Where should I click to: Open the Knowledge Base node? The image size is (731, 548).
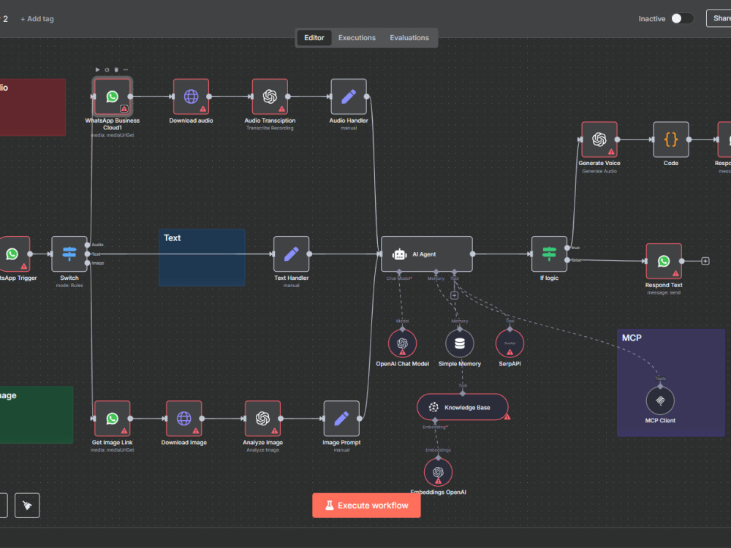463,407
